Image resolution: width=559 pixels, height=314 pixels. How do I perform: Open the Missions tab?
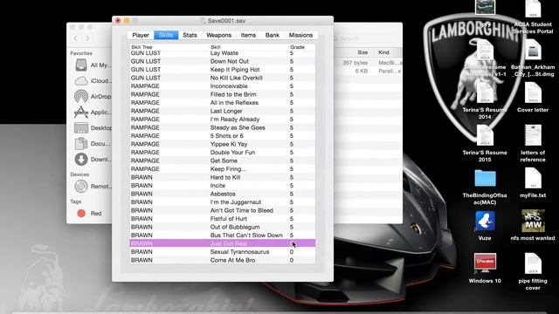pyautogui.click(x=300, y=35)
